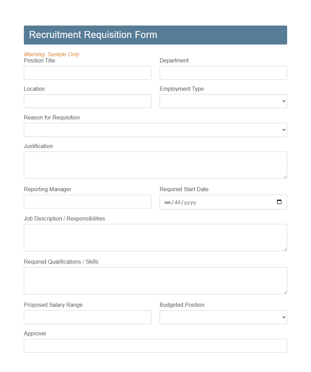Click inside the Location field
The width and height of the screenshot is (311, 372).
point(87,101)
